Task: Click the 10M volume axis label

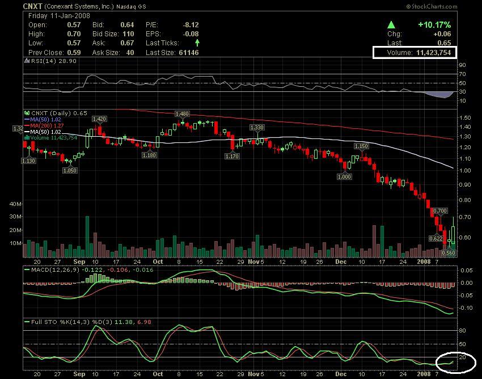Action: point(16,243)
